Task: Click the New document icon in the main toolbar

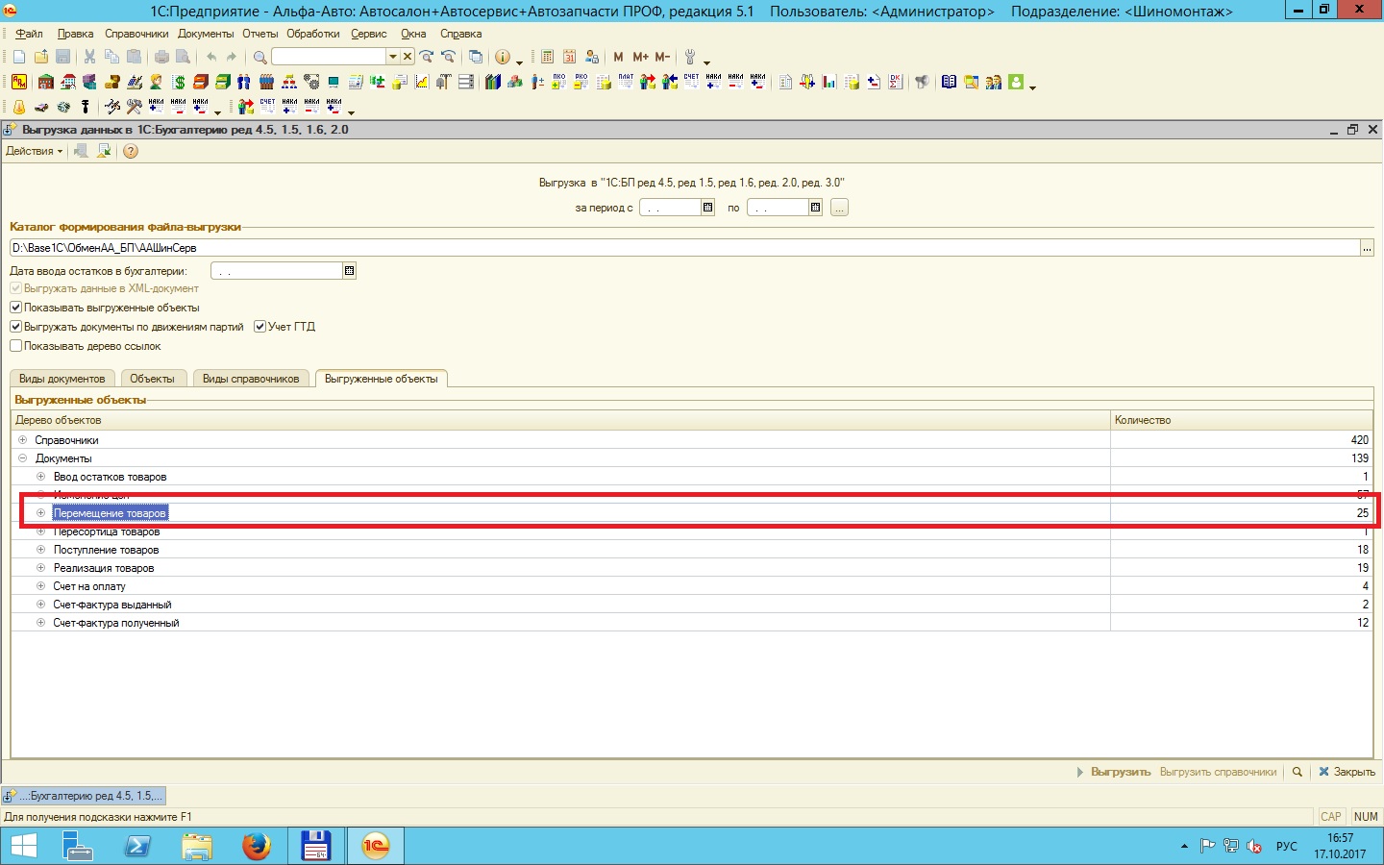Action: [x=19, y=57]
